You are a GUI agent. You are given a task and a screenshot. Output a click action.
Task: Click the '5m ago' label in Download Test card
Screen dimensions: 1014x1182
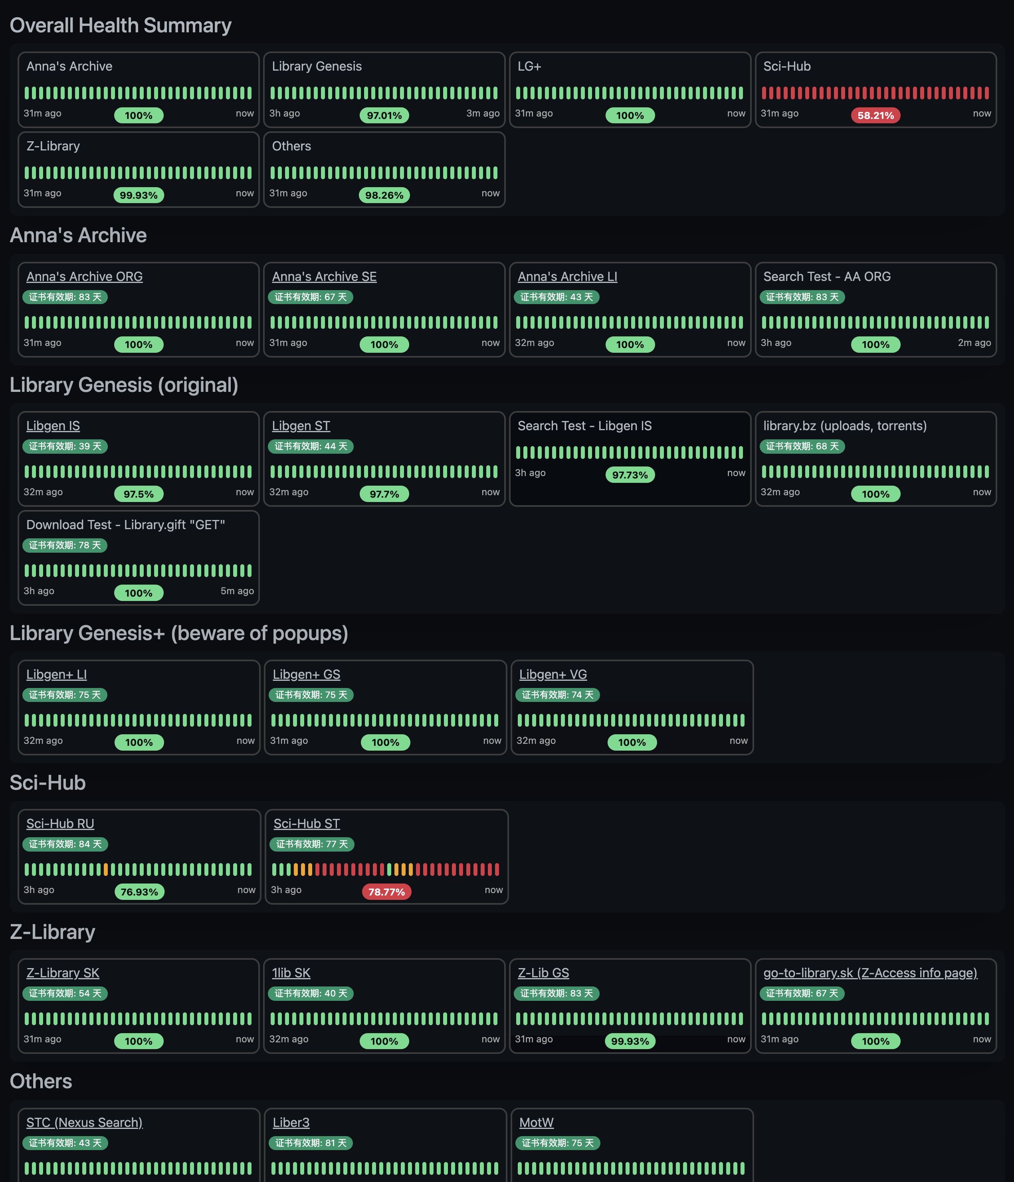[x=238, y=591]
